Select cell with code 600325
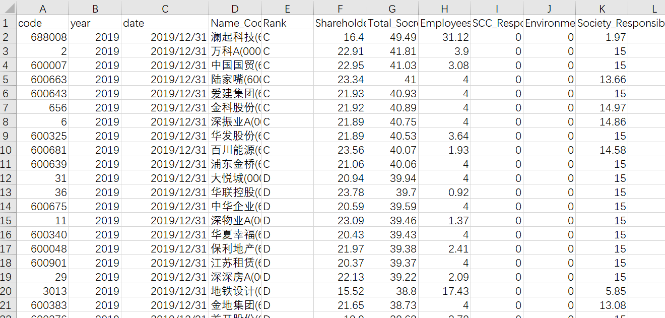665x318 pixels. point(42,136)
